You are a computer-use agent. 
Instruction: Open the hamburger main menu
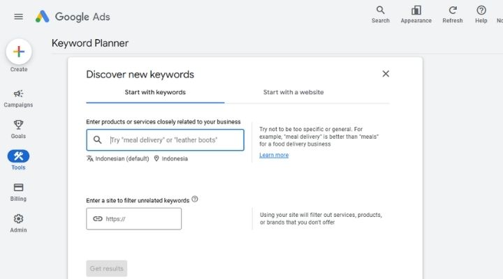19,17
